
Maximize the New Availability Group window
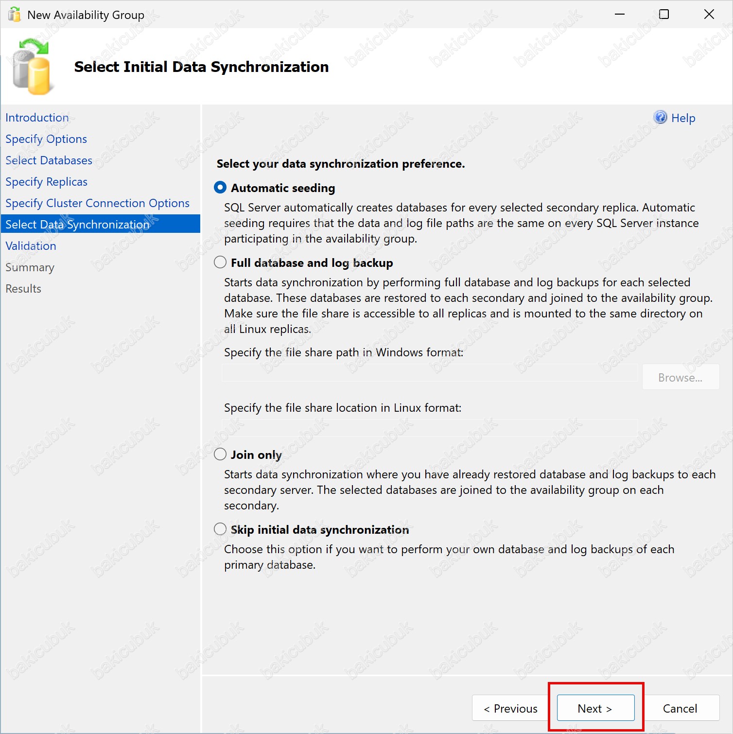point(664,15)
